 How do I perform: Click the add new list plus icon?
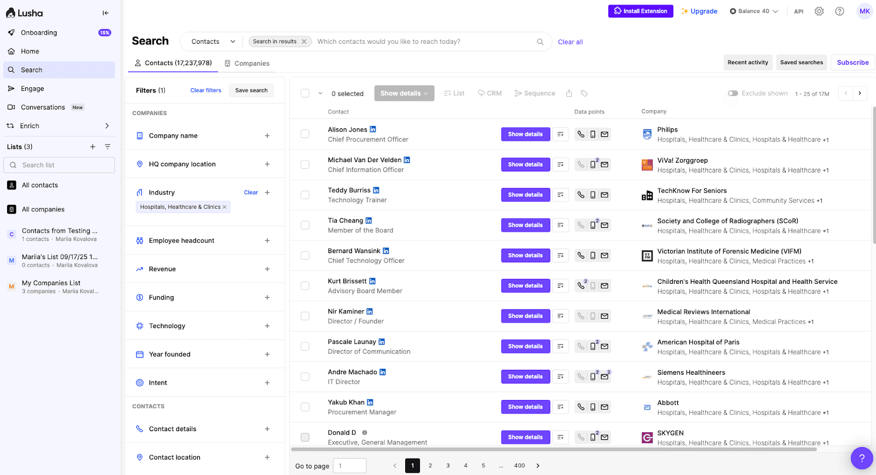click(93, 147)
